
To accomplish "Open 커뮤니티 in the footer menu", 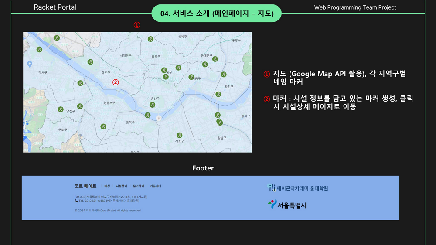I will (156, 186).
